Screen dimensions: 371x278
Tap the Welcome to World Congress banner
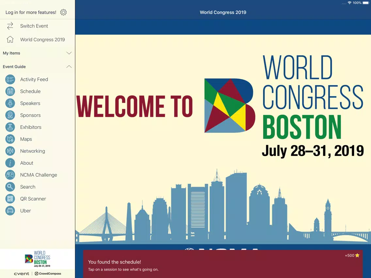coord(223,139)
